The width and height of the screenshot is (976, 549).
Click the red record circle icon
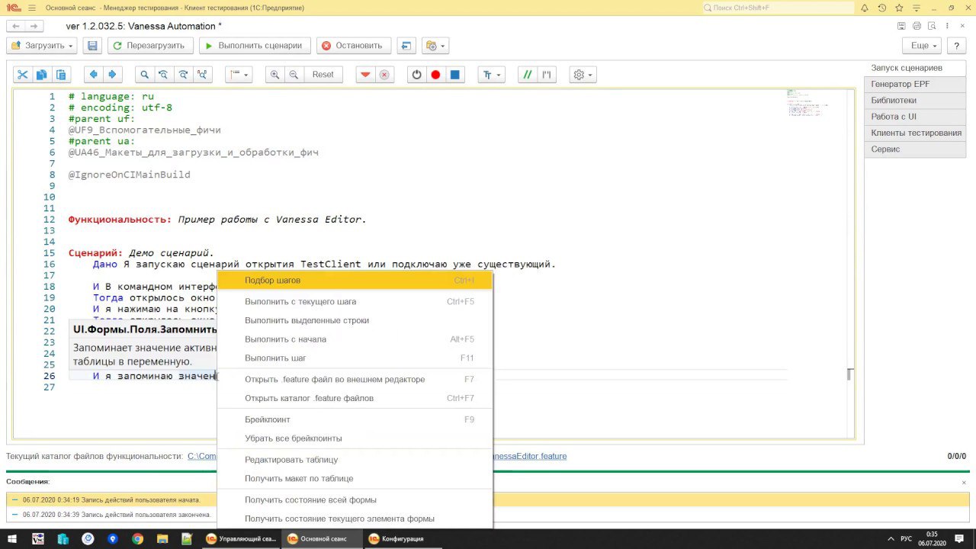435,75
